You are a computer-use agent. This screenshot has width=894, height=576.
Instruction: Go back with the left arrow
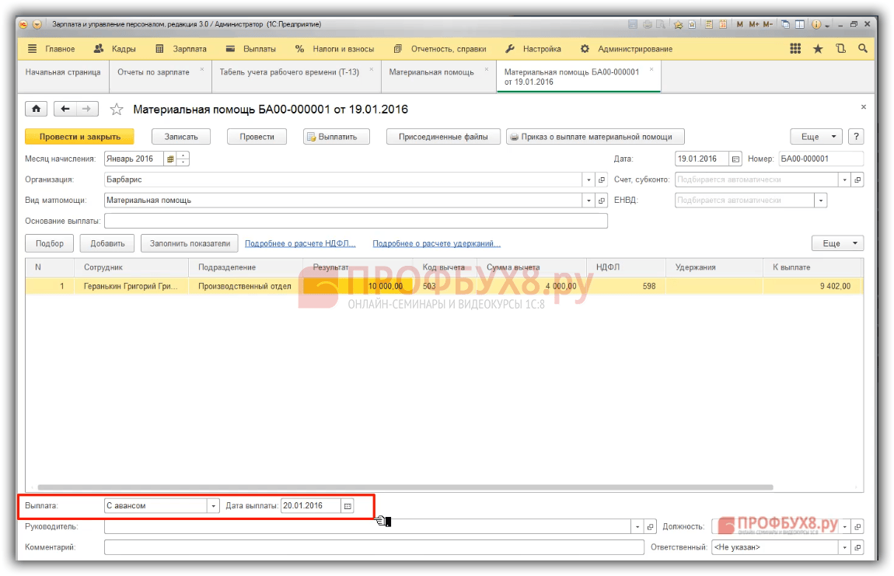coord(65,108)
